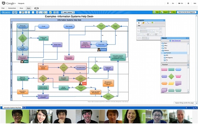Open the fill style tab in Inspector
This screenshot has width=198, height=125.
click(x=143, y=23)
